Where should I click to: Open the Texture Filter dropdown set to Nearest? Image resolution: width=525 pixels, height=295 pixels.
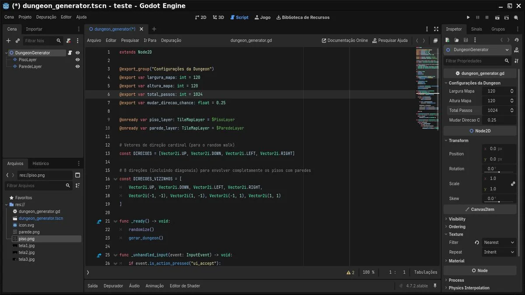tap(499, 243)
